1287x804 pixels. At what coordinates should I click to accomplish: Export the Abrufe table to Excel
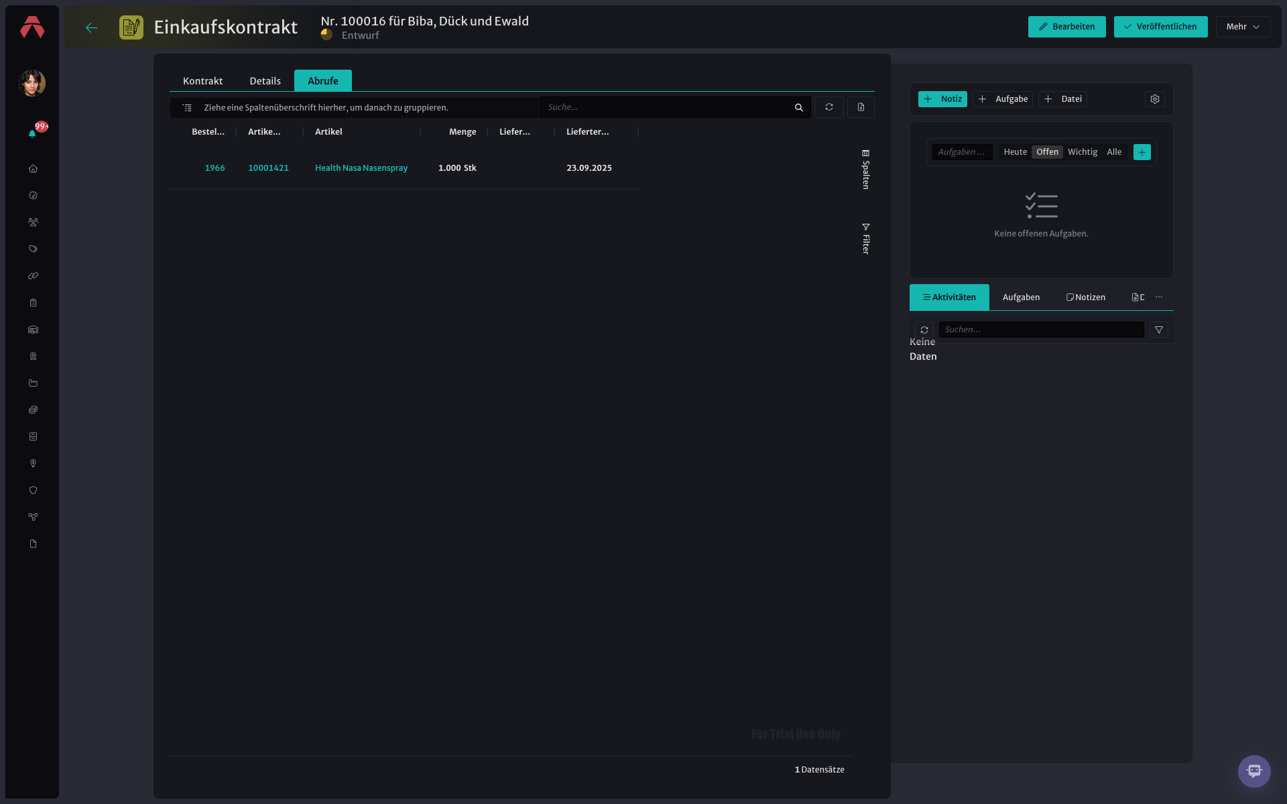[x=861, y=107]
